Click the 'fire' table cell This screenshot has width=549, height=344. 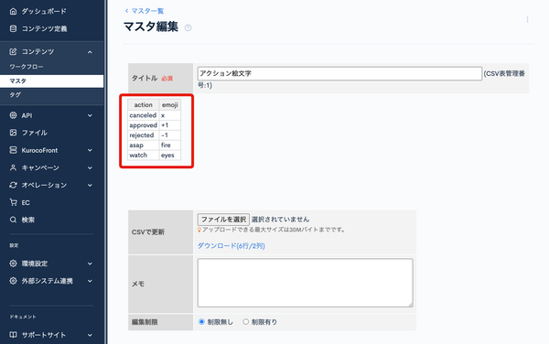(170, 145)
